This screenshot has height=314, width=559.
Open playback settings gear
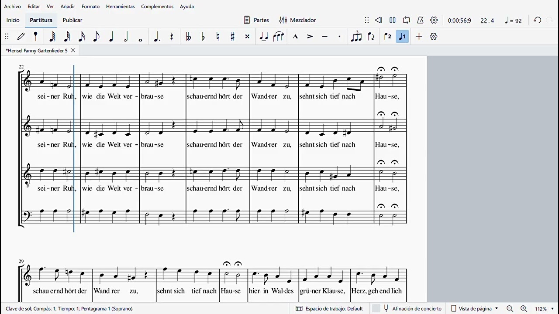[x=434, y=20]
